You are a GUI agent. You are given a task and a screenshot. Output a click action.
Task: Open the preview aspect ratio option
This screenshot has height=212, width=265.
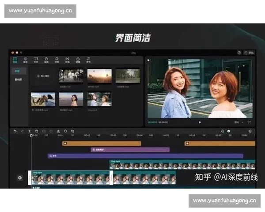click(237, 122)
